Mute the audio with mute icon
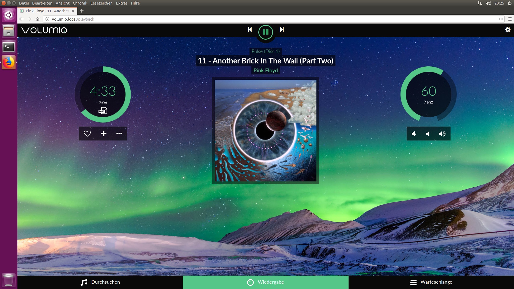 (428, 134)
